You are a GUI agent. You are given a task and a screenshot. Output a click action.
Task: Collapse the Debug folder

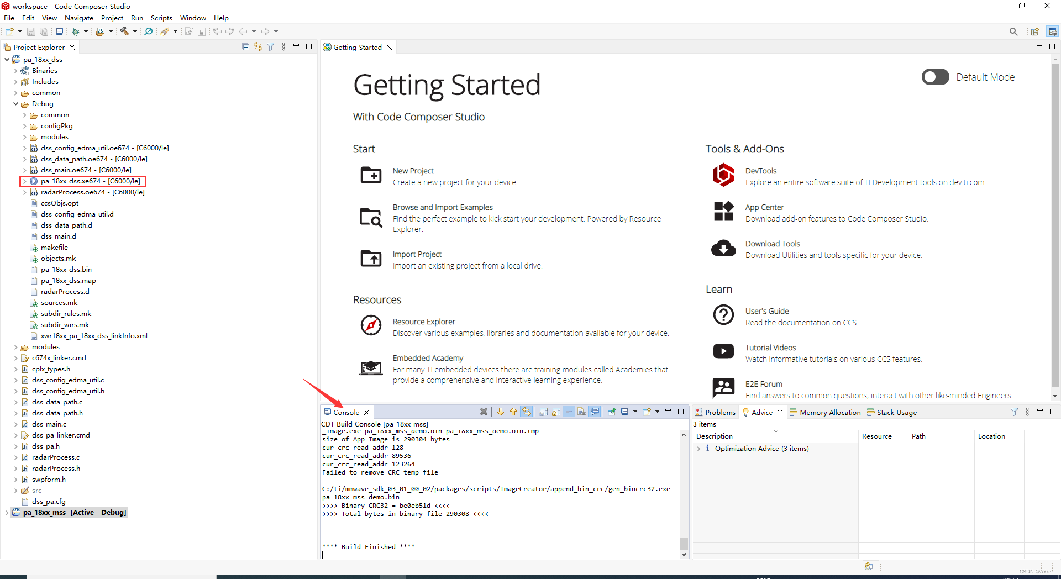point(15,103)
